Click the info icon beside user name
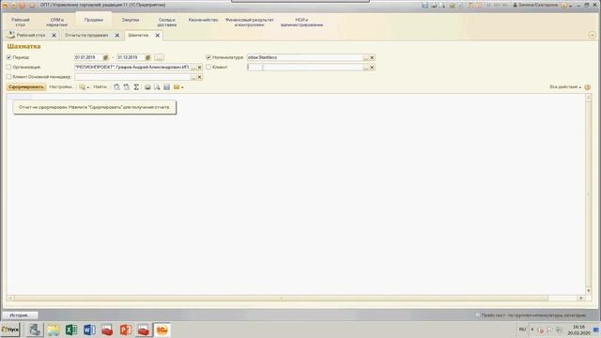Image resolution: width=601 pixels, height=338 pixels. [x=564, y=5]
